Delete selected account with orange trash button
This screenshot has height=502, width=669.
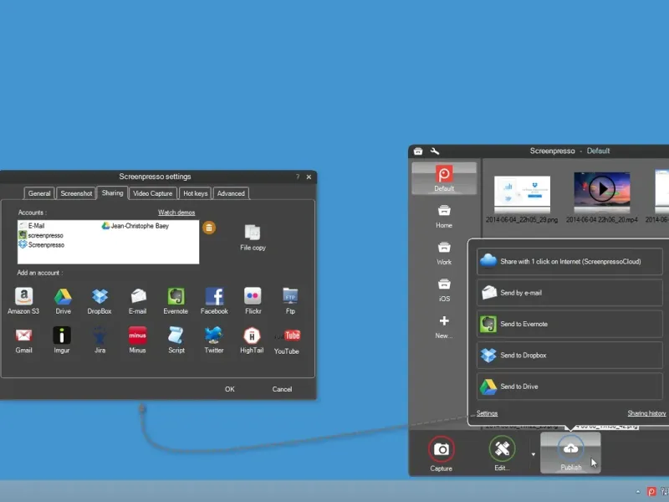pos(209,228)
